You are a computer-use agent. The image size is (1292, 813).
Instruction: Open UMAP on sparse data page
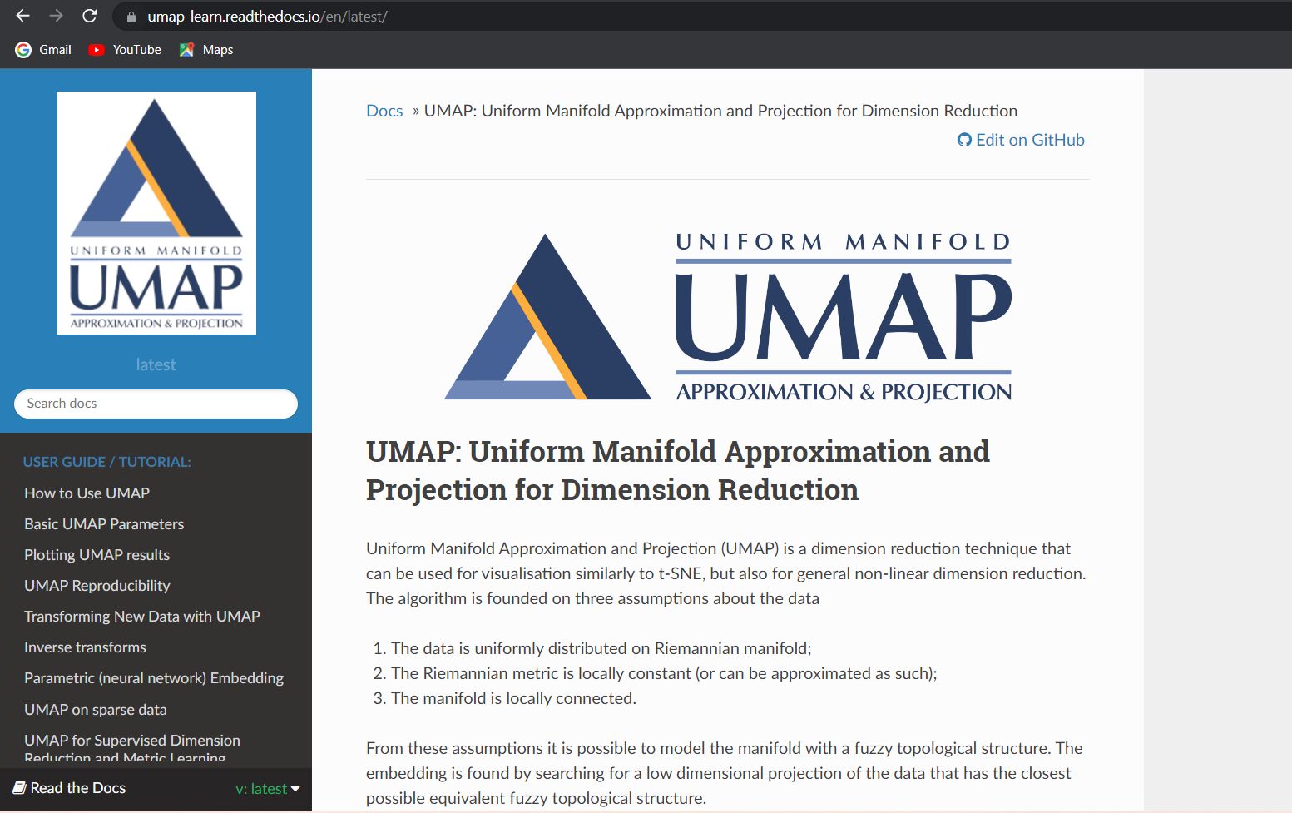(x=96, y=710)
